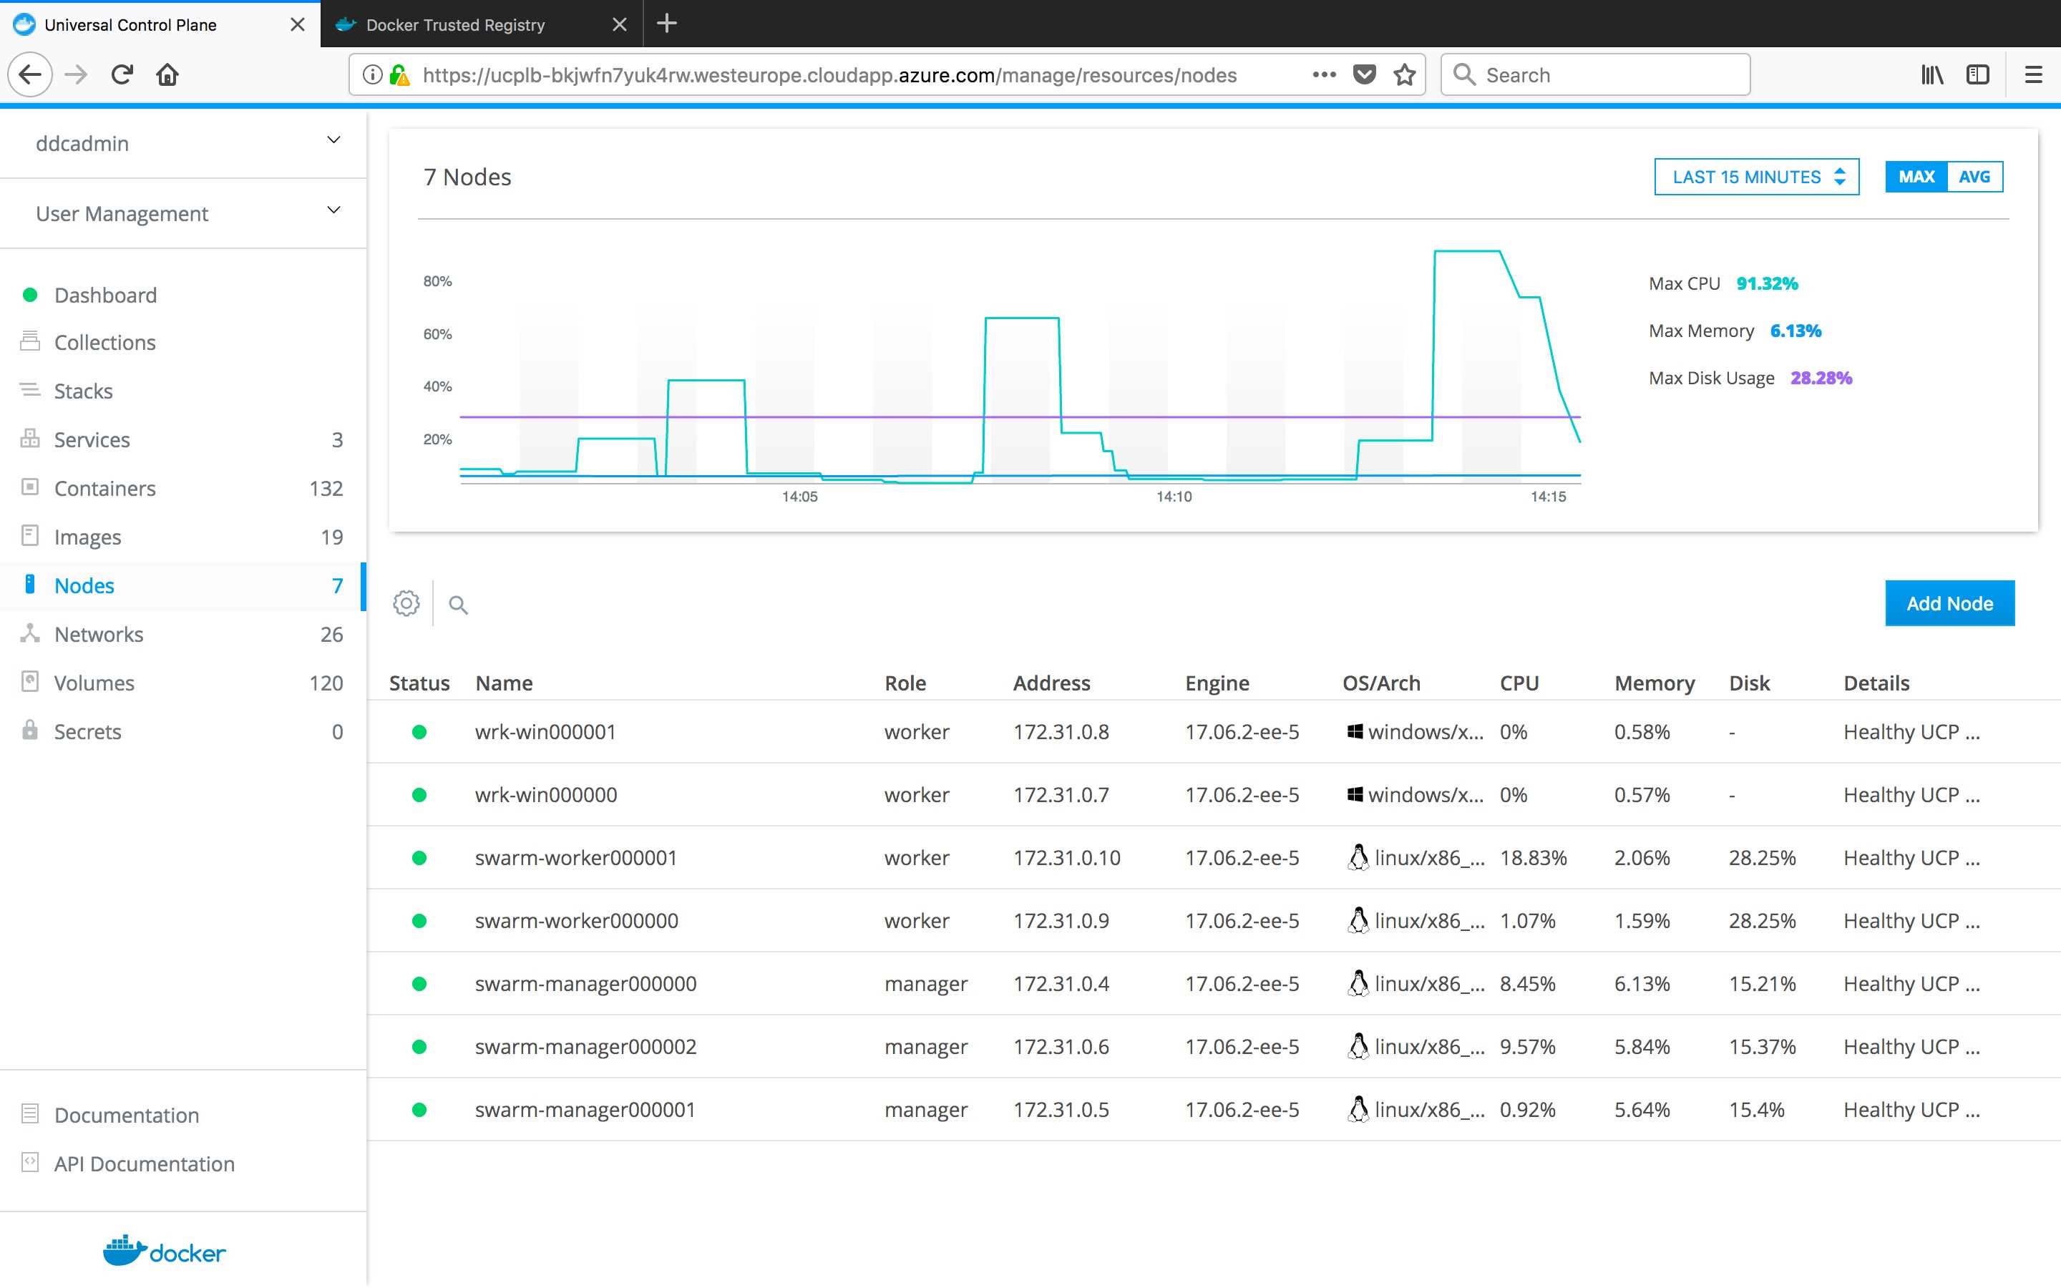The image size is (2061, 1288).
Task: Open Containers from the sidebar
Action: 104,488
